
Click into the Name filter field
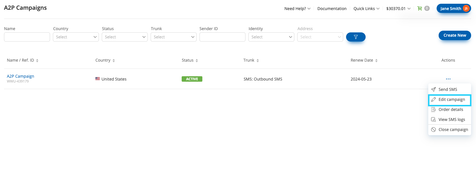tap(27, 37)
